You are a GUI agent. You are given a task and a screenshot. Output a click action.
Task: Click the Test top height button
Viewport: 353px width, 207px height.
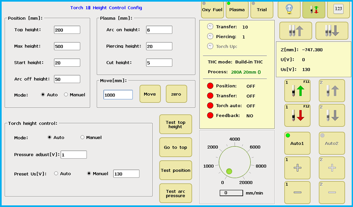click(175, 124)
